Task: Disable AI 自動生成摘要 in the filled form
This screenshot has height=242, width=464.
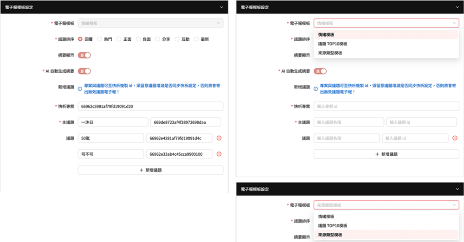Action: coord(84,71)
